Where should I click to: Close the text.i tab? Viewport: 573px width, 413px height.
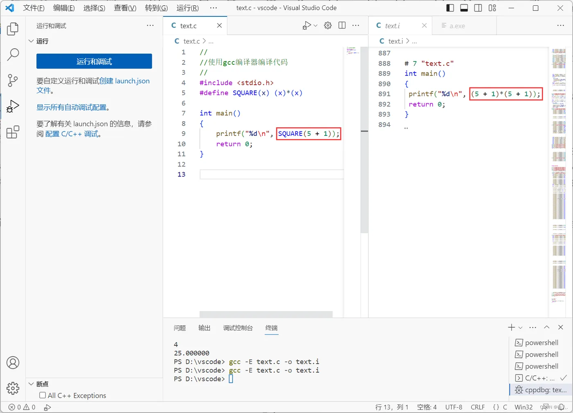[424, 25]
